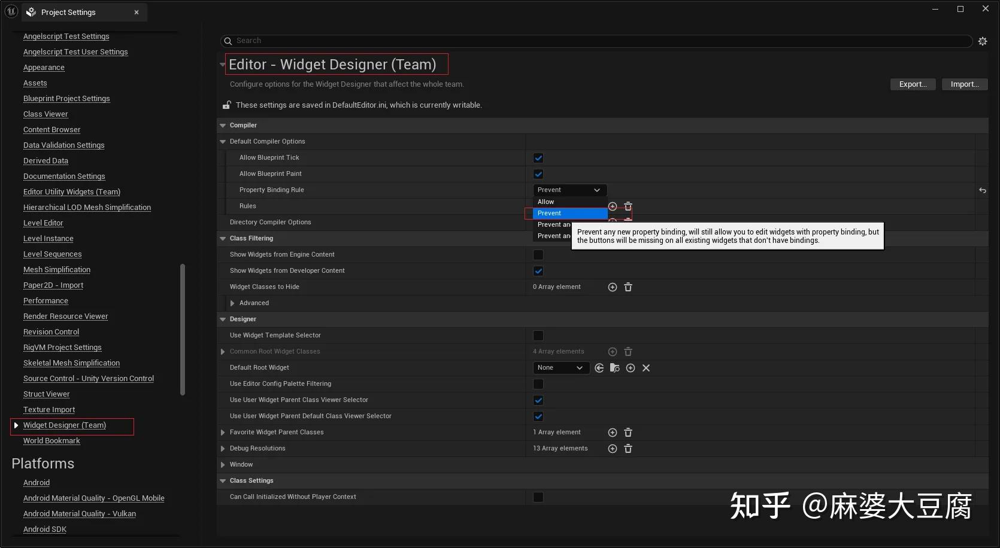Image resolution: width=1000 pixels, height=548 pixels.
Task: Add a Favorite Widget Parent Classes element
Action: [x=612, y=433]
